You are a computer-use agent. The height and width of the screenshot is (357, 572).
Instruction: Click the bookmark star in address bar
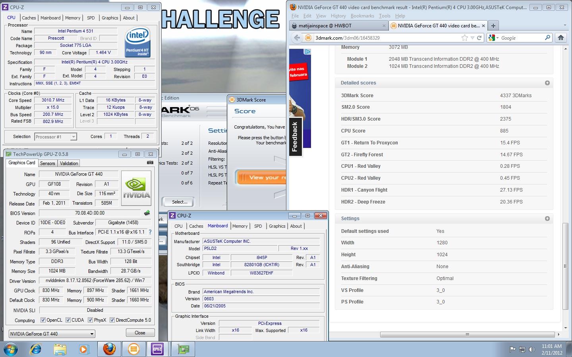[465, 38]
